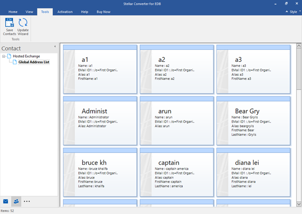This screenshot has height=214, width=302.
Task: Restore the application window
Action: 286,4
